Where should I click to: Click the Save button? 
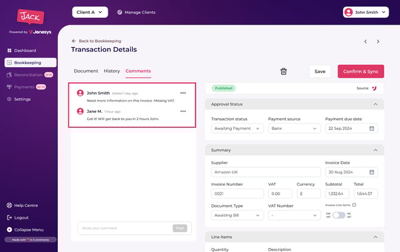[x=320, y=72]
